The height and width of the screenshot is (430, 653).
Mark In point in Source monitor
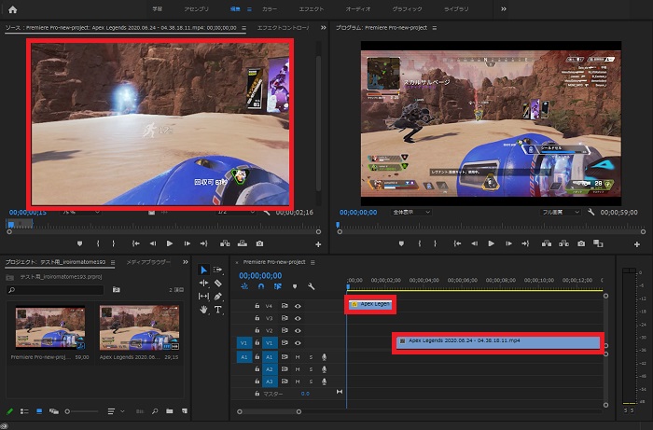[98, 243]
